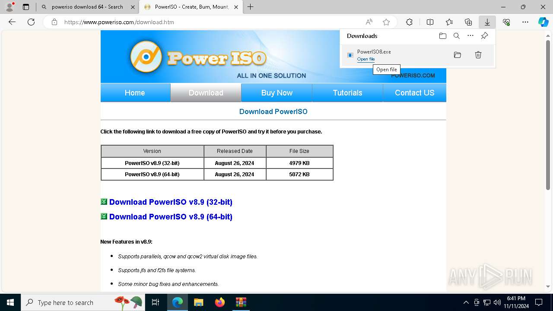Click the PowerISO8.exe file name
This screenshot has width=553, height=311.
pyautogui.click(x=374, y=52)
